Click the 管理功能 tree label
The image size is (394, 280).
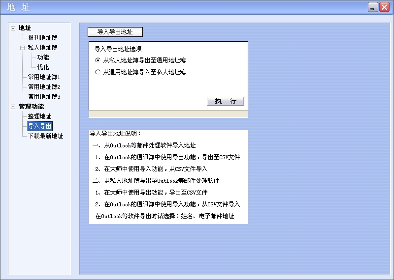pos(31,107)
